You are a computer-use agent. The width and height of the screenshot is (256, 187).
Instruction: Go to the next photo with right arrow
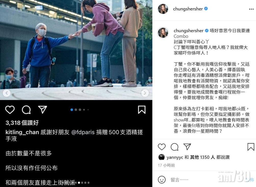145,93
